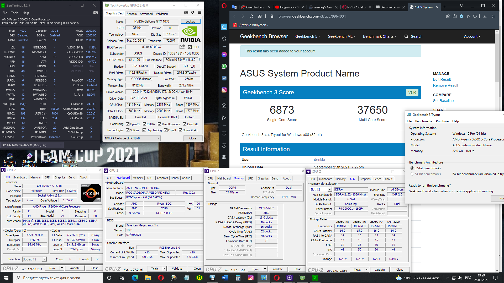
Task: Click ZenTimings screenshot camera icon
Action: coord(96,13)
